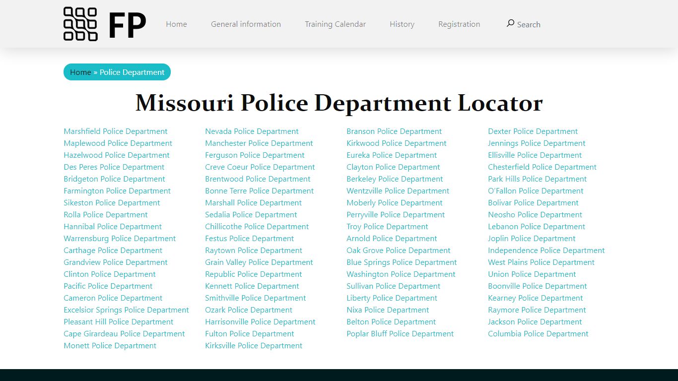This screenshot has width=678, height=381.
Task: Visit Chesterfield Police Department link
Action: pyautogui.click(x=542, y=167)
